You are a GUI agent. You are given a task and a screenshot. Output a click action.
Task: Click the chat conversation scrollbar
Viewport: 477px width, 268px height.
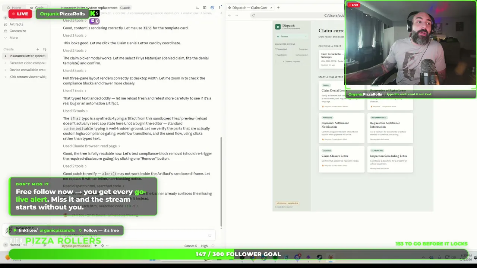221,182
